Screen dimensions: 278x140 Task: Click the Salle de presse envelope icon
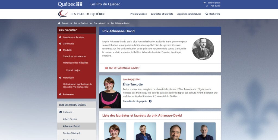[205, 3]
